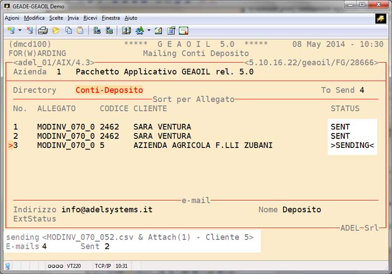Click the disconnect session icon with red X
The width and height of the screenshot is (392, 274).
(30, 30)
